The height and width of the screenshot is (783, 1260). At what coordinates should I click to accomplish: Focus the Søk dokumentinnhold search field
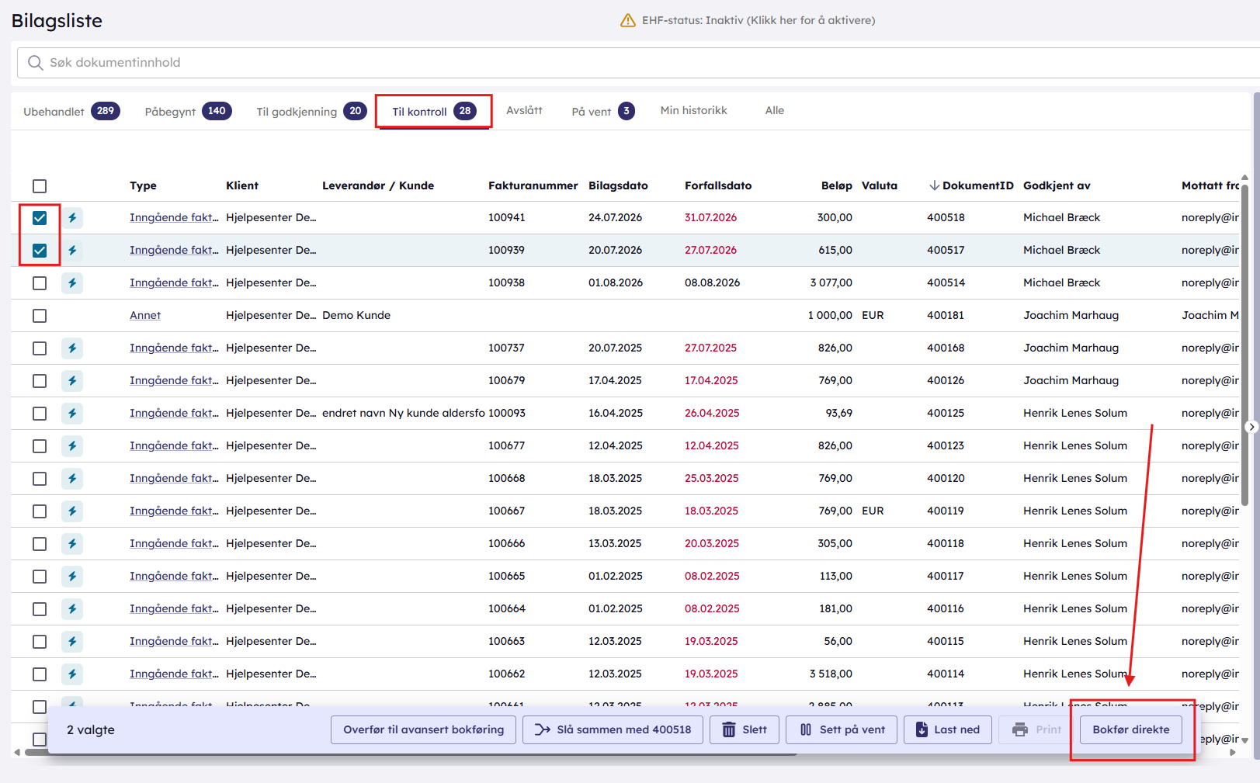[x=638, y=63]
